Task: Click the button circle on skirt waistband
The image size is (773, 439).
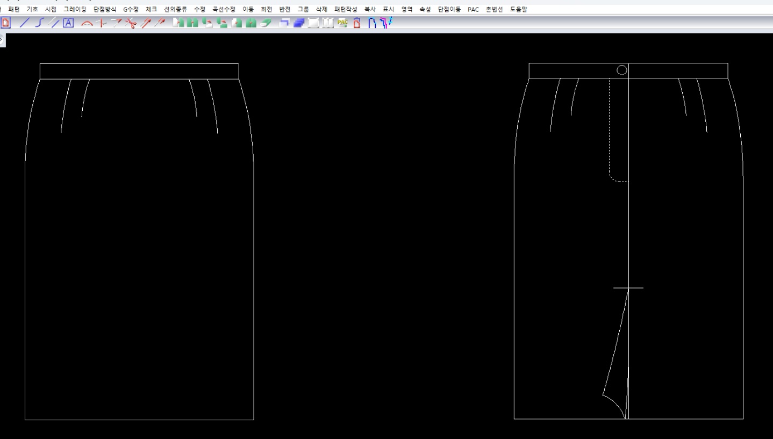Action: coord(621,70)
